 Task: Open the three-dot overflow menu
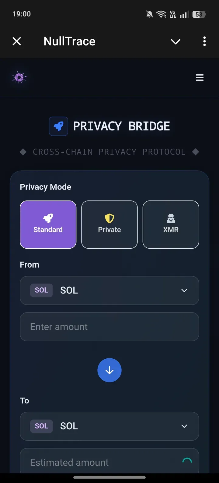click(204, 41)
